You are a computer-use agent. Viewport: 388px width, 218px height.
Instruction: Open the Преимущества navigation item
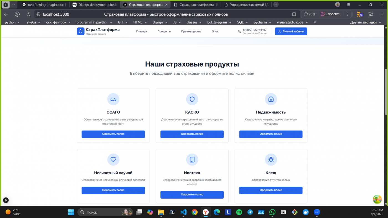pyautogui.click(x=191, y=31)
